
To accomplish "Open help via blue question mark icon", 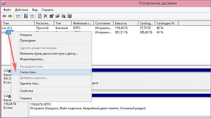I will 26,16.
